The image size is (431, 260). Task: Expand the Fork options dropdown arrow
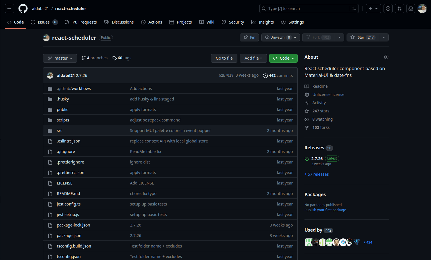pyautogui.click(x=339, y=37)
